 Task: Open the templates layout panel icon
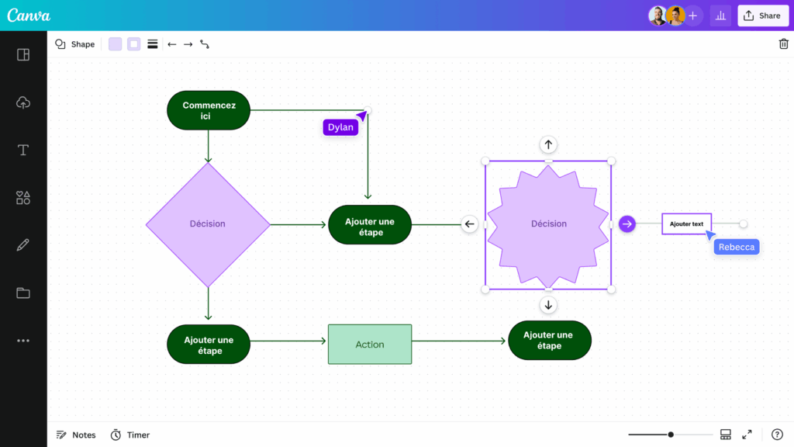tap(23, 55)
